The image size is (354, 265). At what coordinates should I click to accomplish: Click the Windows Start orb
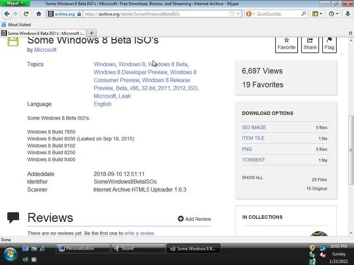coord(10,254)
